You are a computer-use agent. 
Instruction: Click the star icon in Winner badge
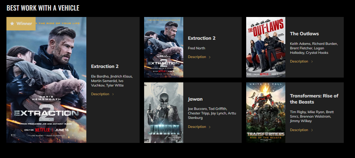point(12,23)
